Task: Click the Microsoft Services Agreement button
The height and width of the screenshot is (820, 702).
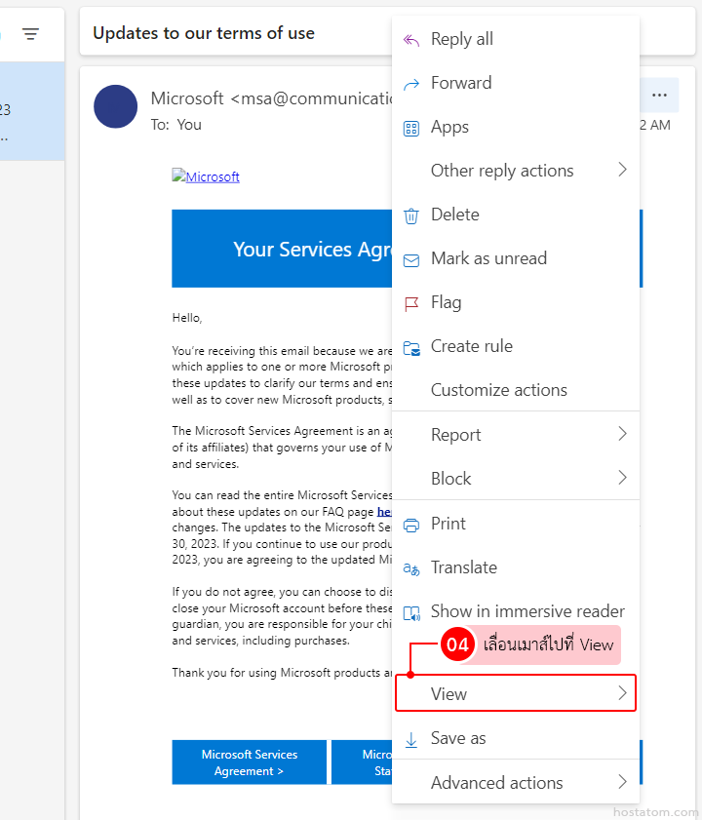Action: point(250,762)
